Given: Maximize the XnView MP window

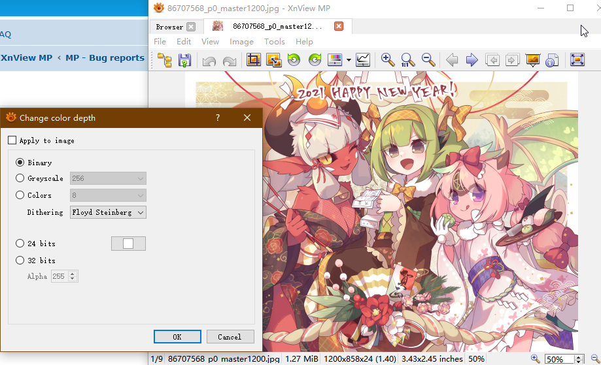Looking at the screenshot, I should coord(570,8).
